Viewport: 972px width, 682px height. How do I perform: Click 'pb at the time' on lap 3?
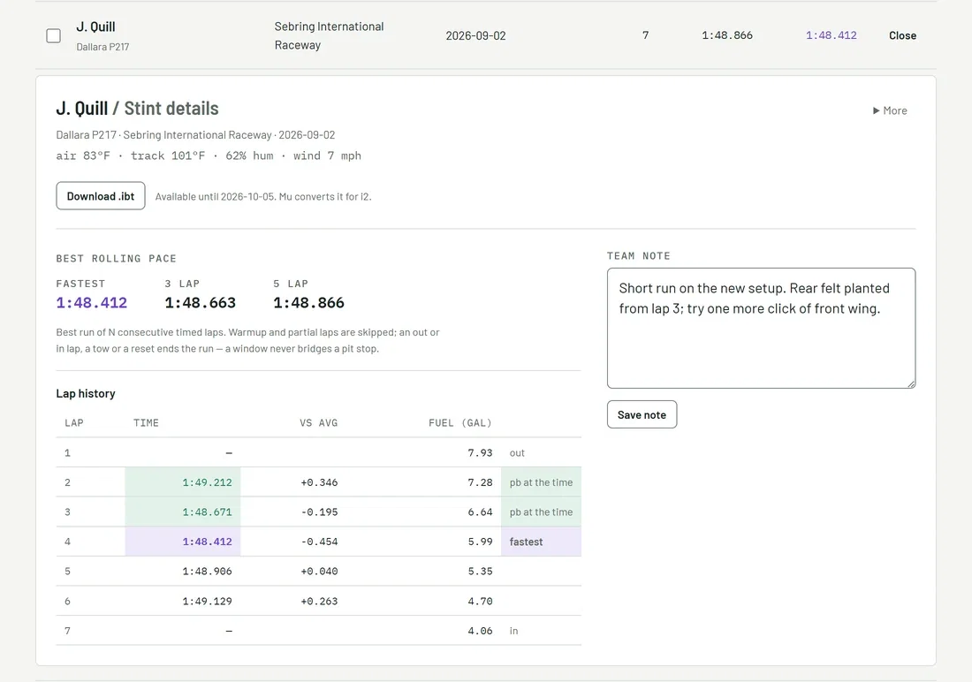click(541, 512)
